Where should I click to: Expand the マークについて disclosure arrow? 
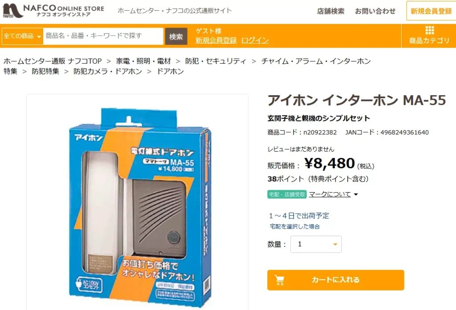(356, 194)
